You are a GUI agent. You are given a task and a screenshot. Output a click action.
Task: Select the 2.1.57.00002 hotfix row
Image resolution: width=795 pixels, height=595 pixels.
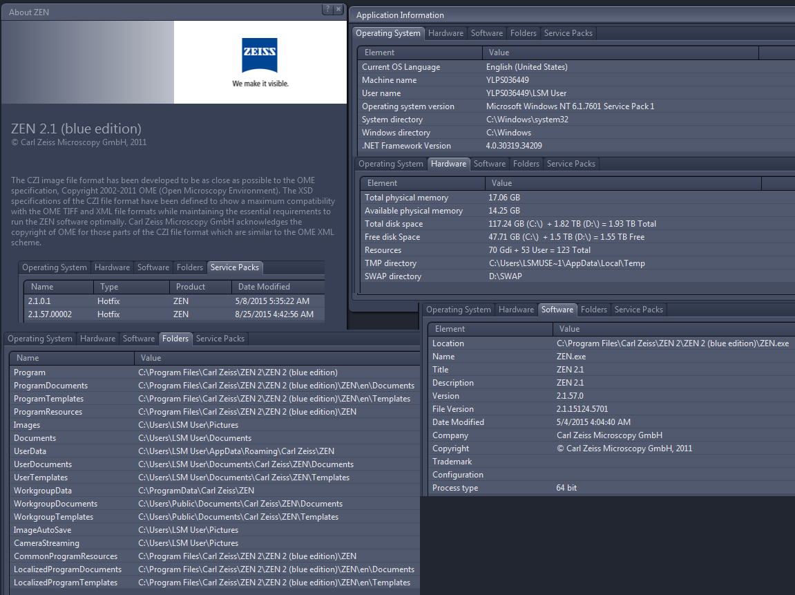(x=173, y=314)
